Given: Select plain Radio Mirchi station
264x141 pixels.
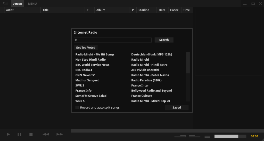Looking at the screenshot, I should [140, 60].
